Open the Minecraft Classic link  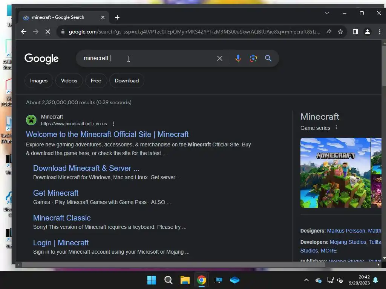click(62, 218)
